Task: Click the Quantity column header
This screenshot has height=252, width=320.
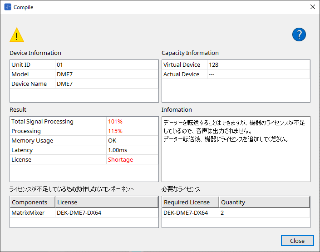Action: coord(265,202)
